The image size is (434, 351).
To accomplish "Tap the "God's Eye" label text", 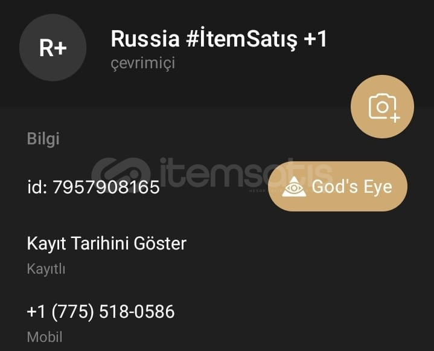I will pos(352,187).
